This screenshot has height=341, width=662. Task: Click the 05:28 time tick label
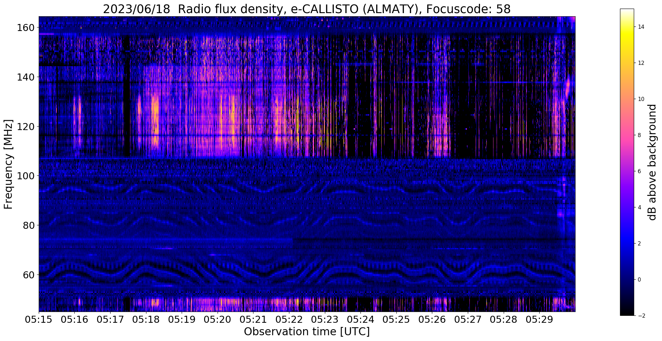click(x=503, y=320)
